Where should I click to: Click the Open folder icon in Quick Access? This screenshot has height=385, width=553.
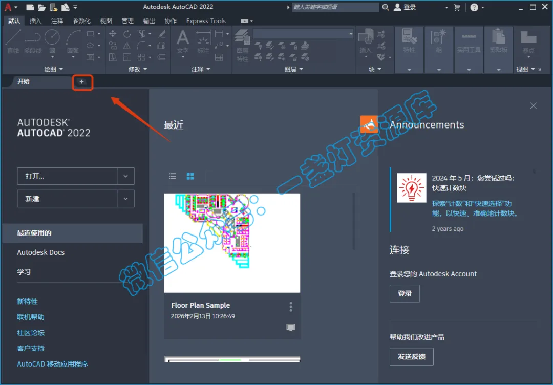[42, 7]
